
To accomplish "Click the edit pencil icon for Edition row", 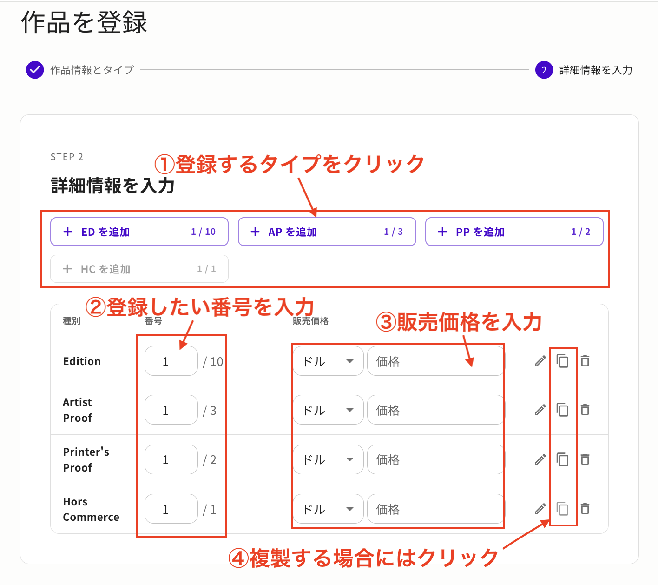I will [540, 361].
